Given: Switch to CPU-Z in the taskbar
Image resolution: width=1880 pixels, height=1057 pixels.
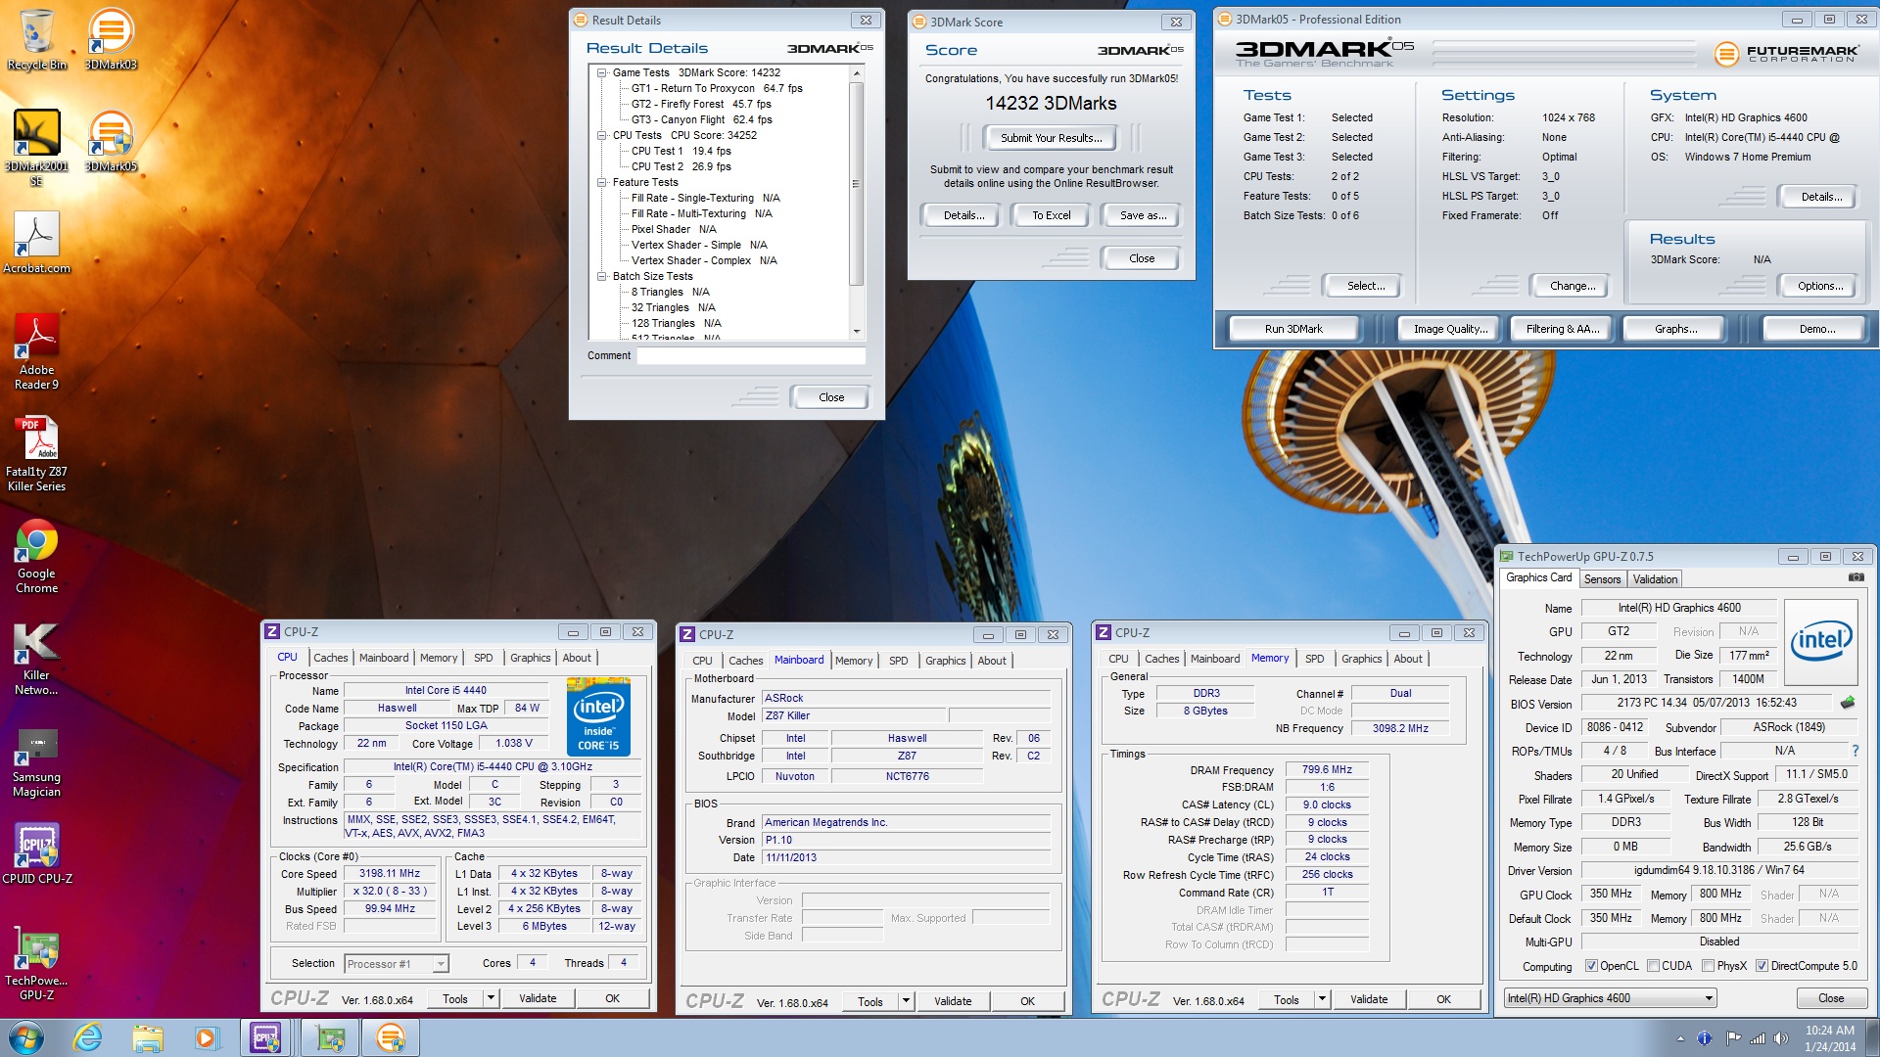Looking at the screenshot, I should pyautogui.click(x=267, y=1037).
